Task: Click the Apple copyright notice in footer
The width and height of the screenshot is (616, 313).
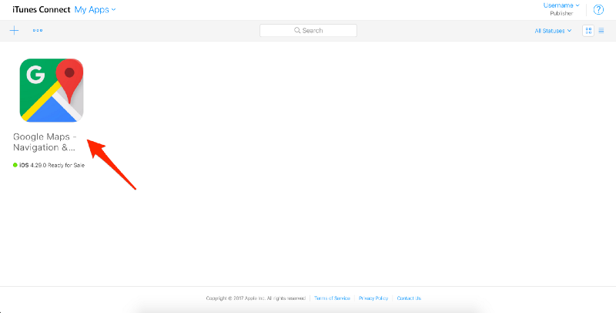Action: click(x=256, y=298)
